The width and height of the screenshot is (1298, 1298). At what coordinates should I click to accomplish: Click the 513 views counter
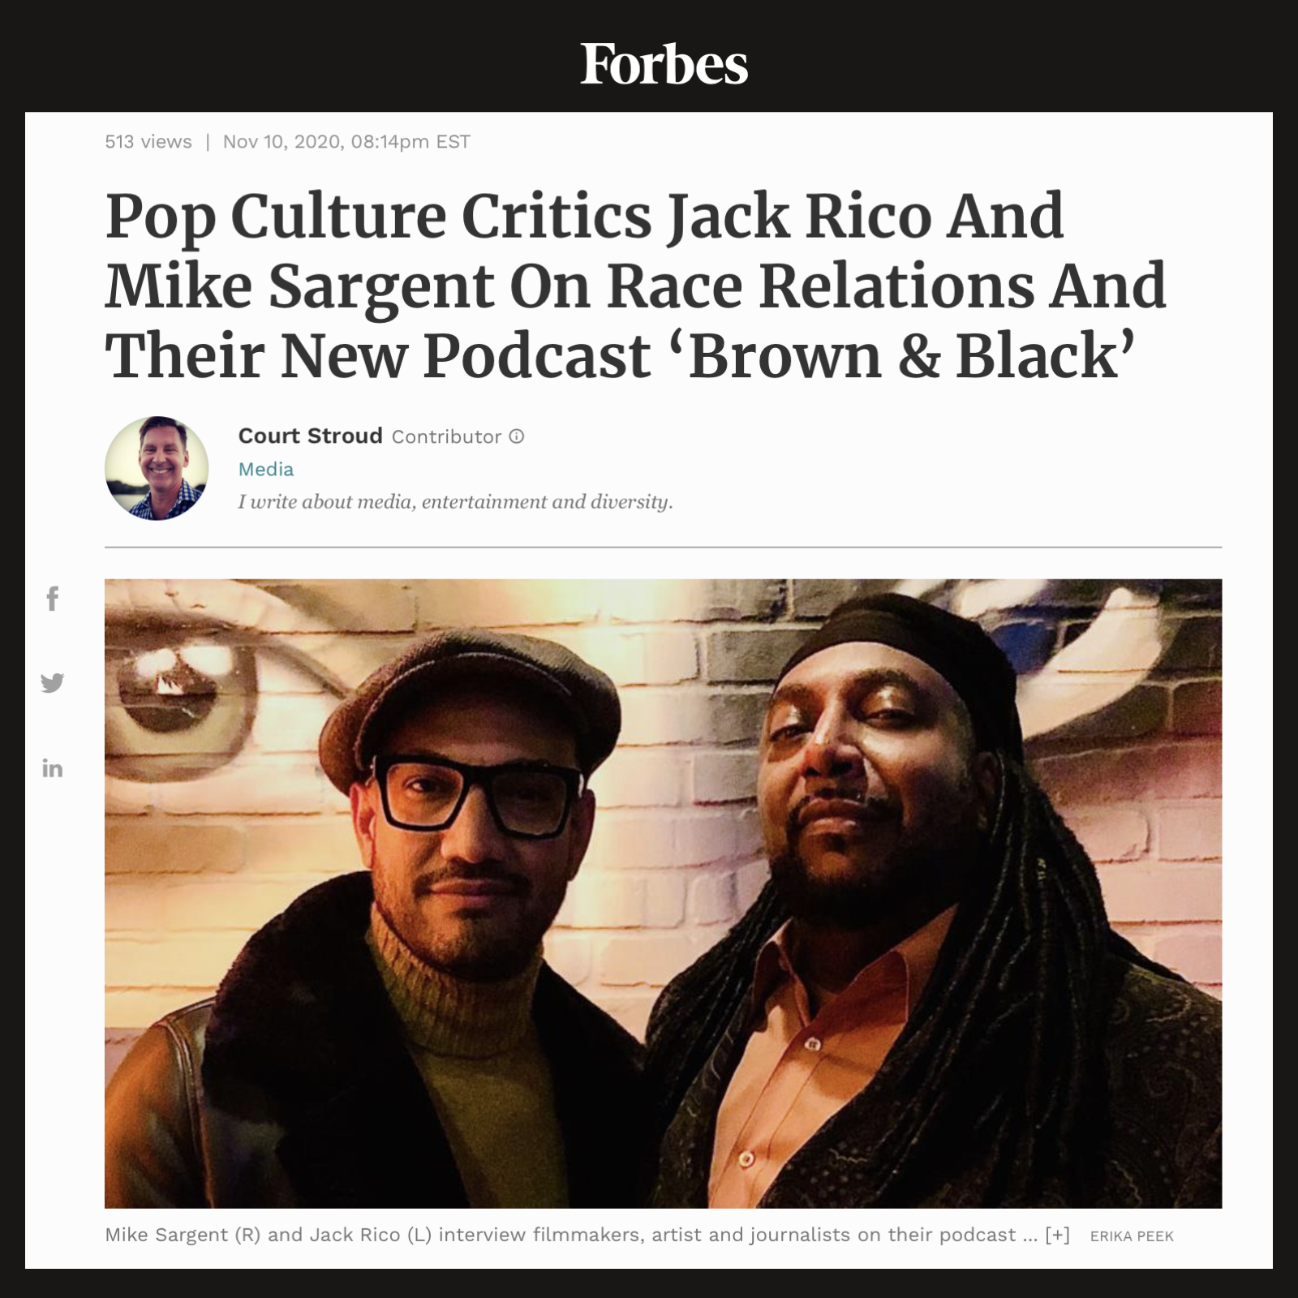click(148, 142)
